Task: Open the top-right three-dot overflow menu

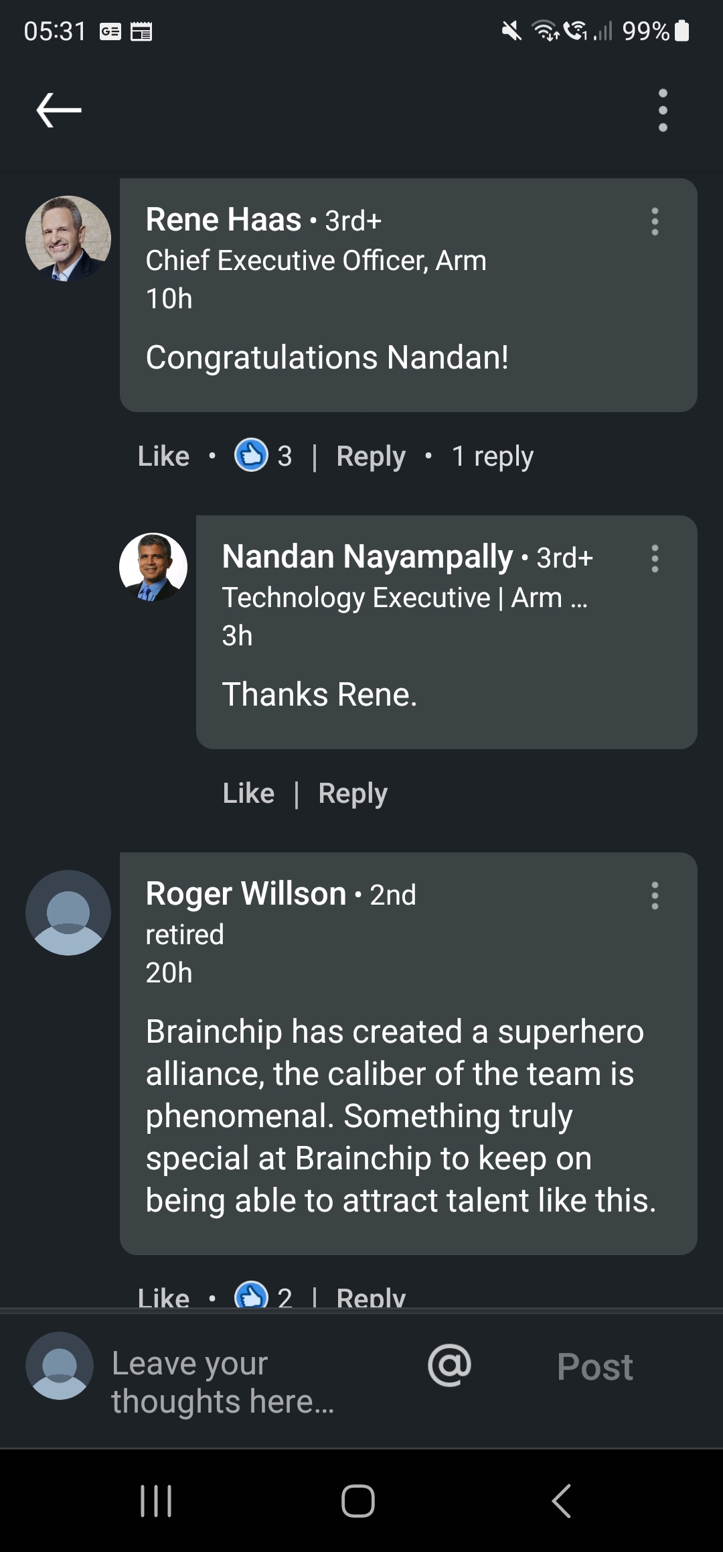Action: click(663, 111)
